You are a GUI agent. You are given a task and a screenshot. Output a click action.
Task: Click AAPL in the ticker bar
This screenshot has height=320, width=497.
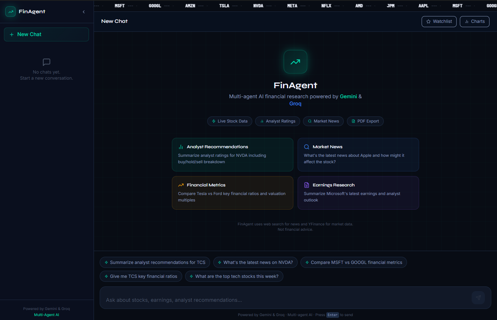[x=423, y=6]
